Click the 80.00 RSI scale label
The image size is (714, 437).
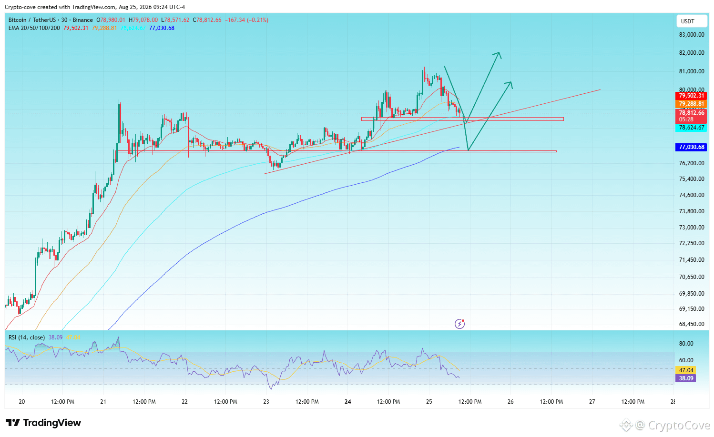[686, 344]
